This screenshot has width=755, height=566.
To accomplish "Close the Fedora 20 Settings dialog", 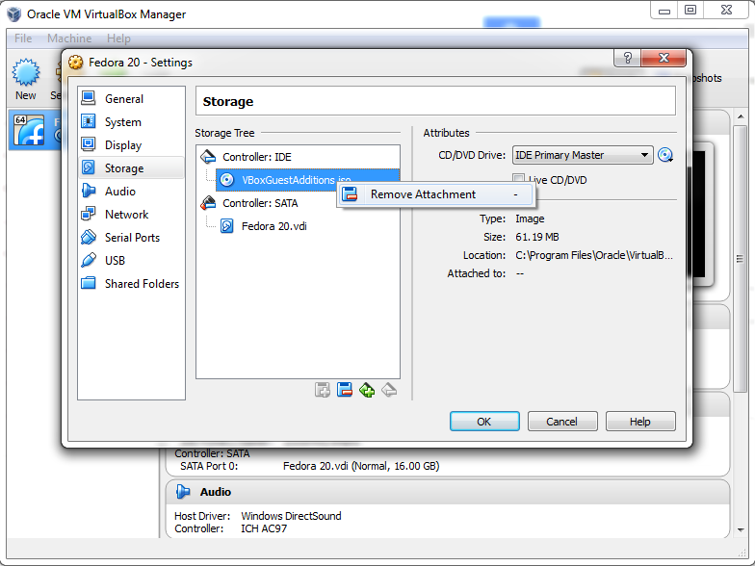I will pyautogui.click(x=664, y=58).
